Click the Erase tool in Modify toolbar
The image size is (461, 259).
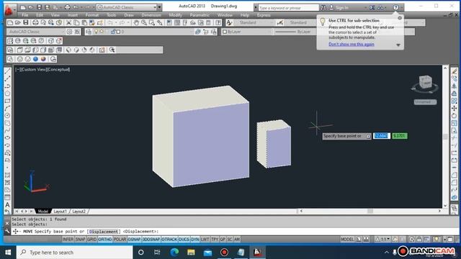(x=455, y=71)
